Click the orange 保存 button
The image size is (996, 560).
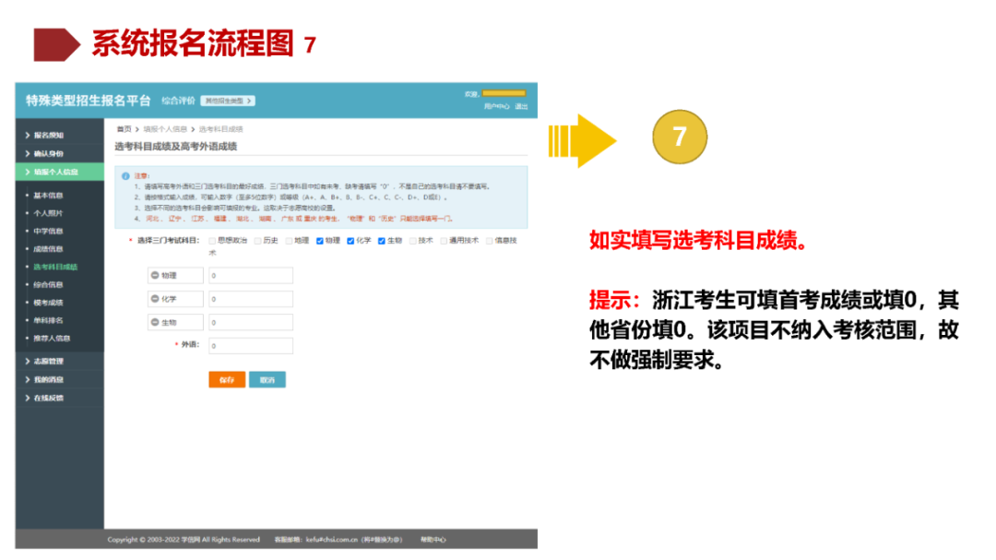click(227, 378)
